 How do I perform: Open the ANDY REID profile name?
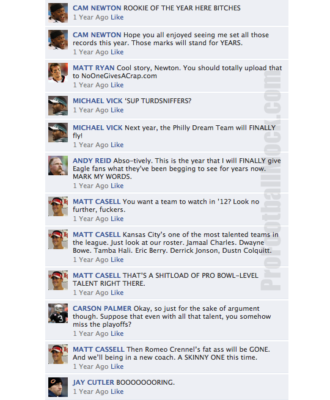coord(92,161)
